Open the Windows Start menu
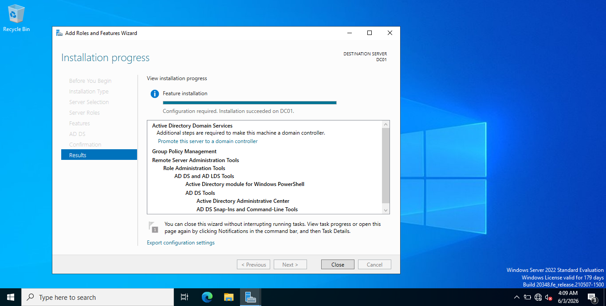 [x=11, y=297]
